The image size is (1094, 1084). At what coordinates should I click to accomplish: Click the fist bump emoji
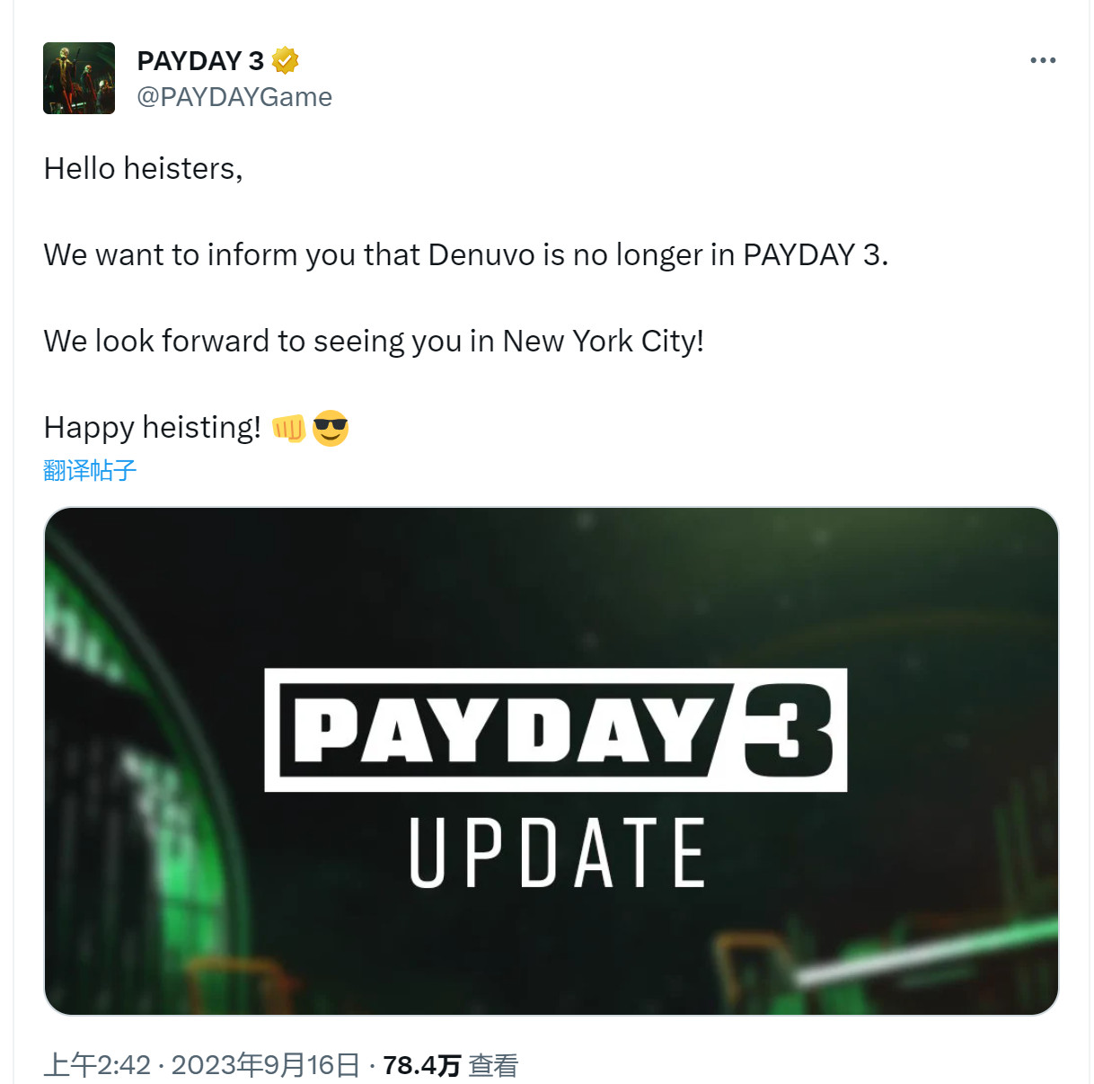pos(289,429)
